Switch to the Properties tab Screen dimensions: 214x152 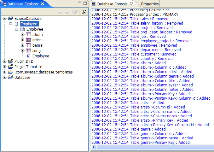[150, 4]
